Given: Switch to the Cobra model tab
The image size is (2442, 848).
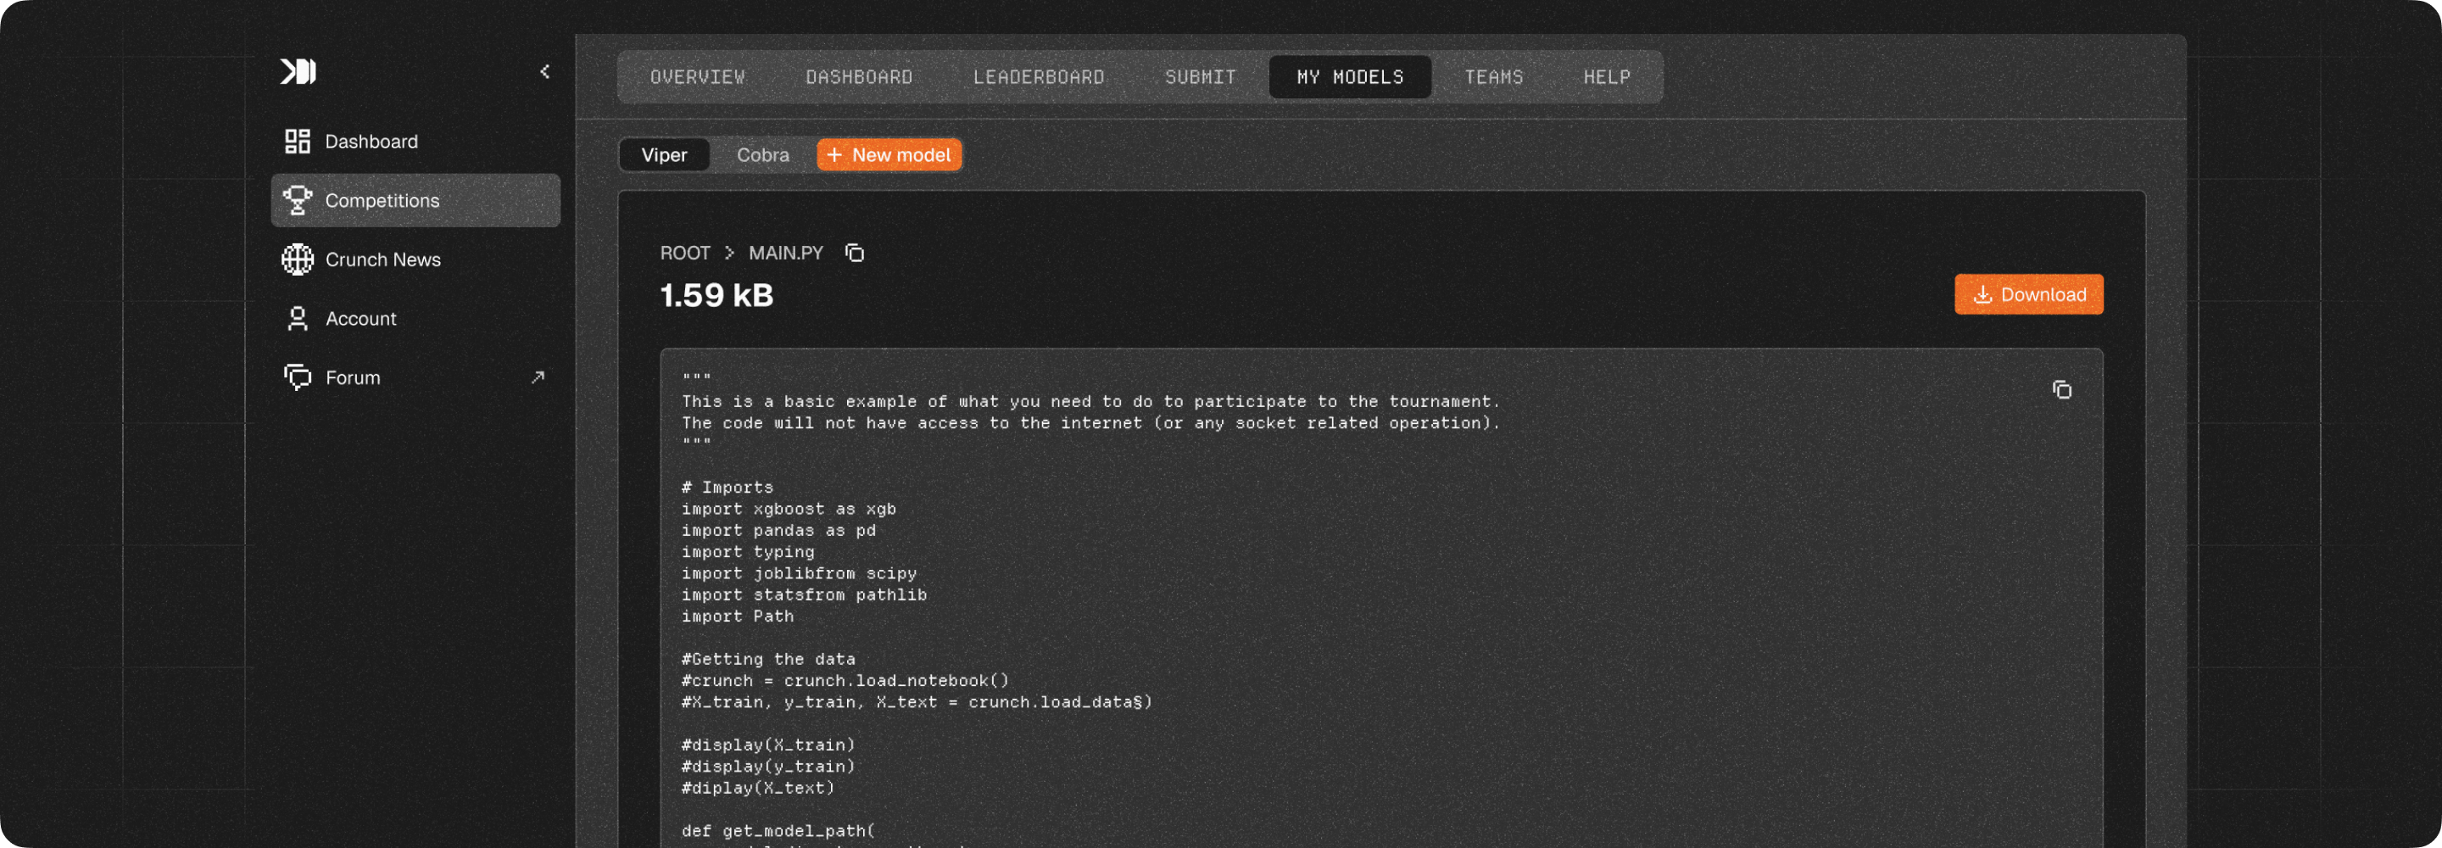Looking at the screenshot, I should 762,154.
